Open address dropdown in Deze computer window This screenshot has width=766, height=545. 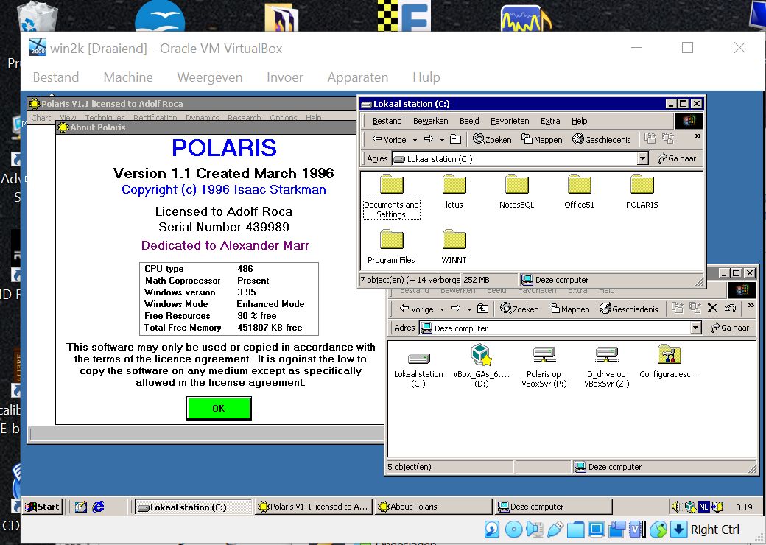tap(696, 328)
